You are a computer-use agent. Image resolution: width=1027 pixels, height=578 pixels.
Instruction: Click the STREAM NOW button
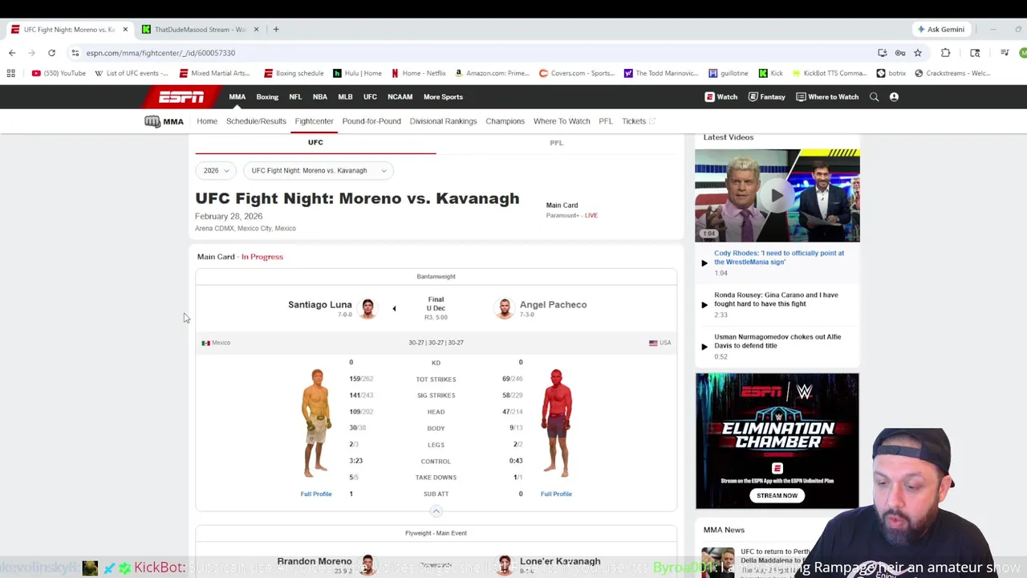coord(777,495)
